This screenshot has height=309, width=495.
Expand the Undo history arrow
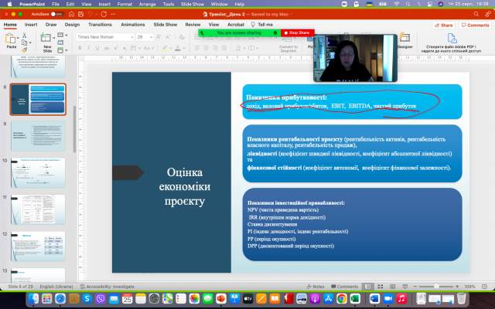[x=96, y=14]
